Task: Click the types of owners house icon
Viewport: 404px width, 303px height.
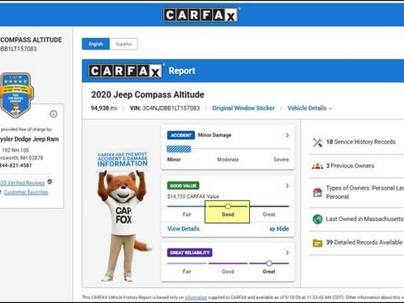Action: 318,192
